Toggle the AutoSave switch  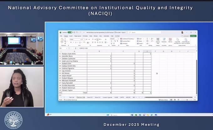(x=70, y=32)
